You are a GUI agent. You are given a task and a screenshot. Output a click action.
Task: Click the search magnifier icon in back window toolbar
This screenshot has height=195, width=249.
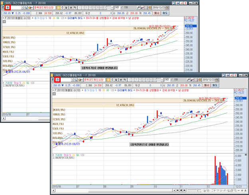(x=26, y=8)
